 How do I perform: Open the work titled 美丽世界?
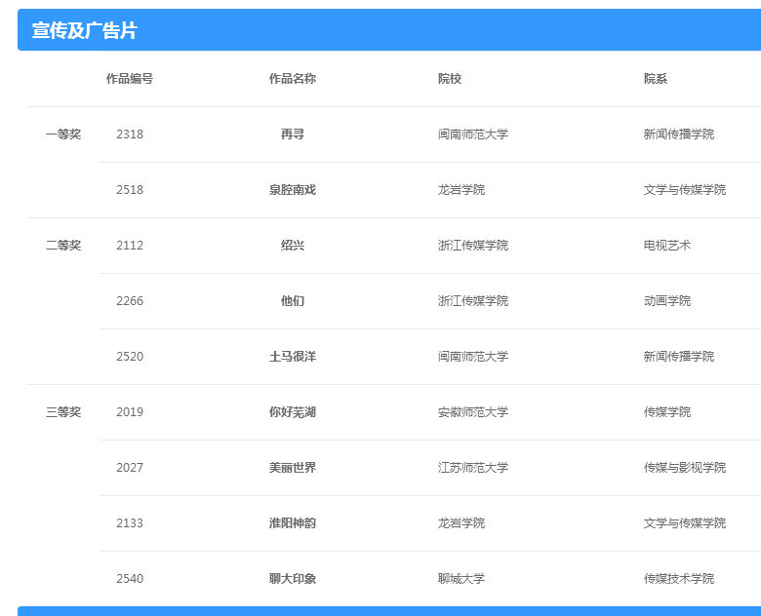point(293,468)
